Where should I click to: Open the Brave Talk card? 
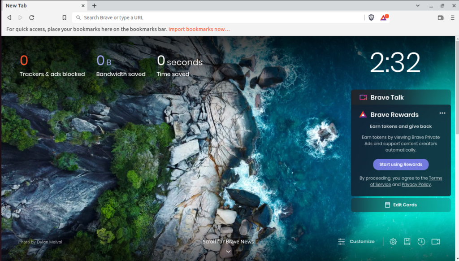point(401,97)
